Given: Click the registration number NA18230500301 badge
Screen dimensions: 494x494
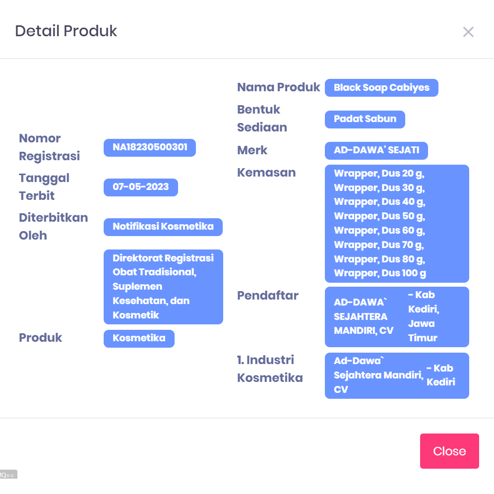Looking at the screenshot, I should tap(149, 148).
